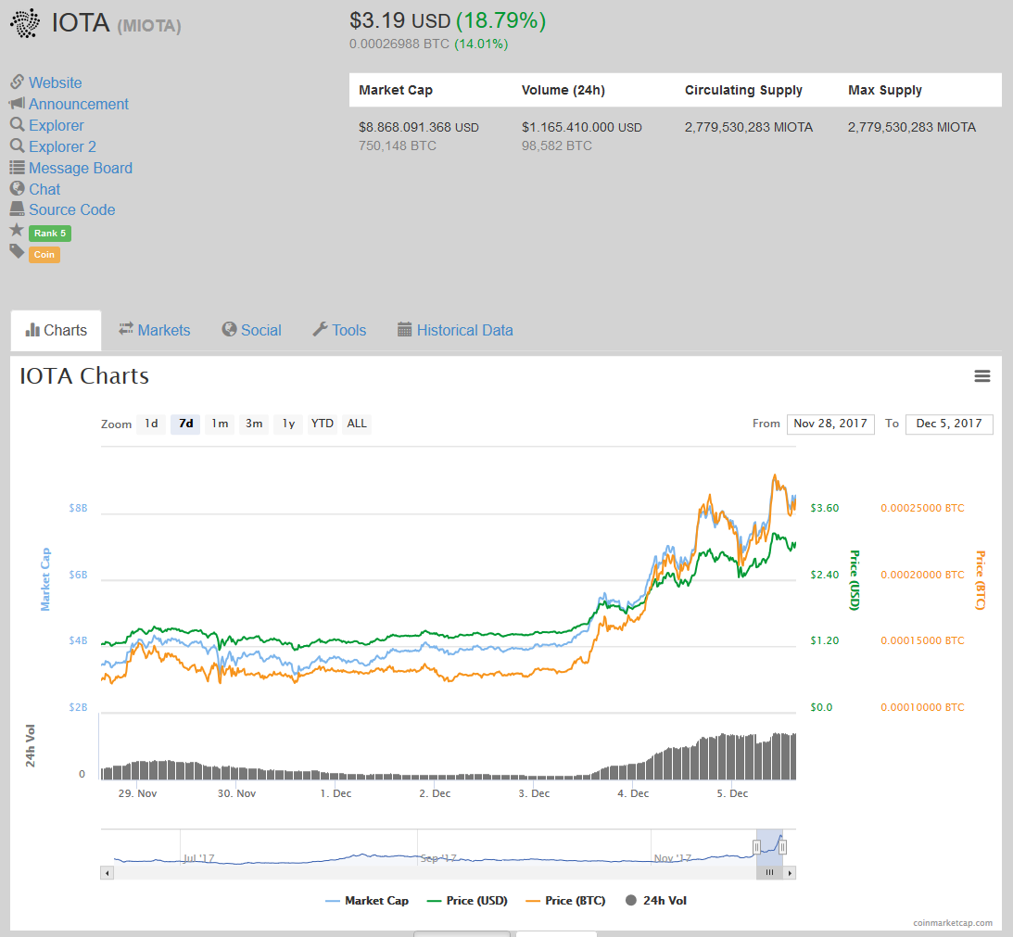Click the navigator scroll right arrow
The image size is (1013, 937).
pyautogui.click(x=790, y=873)
